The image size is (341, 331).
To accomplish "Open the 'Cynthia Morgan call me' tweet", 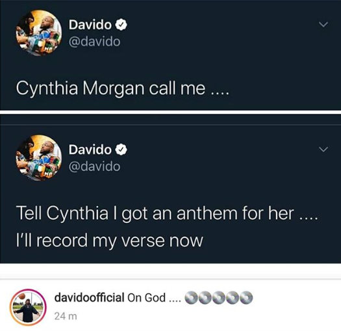I will (123, 89).
